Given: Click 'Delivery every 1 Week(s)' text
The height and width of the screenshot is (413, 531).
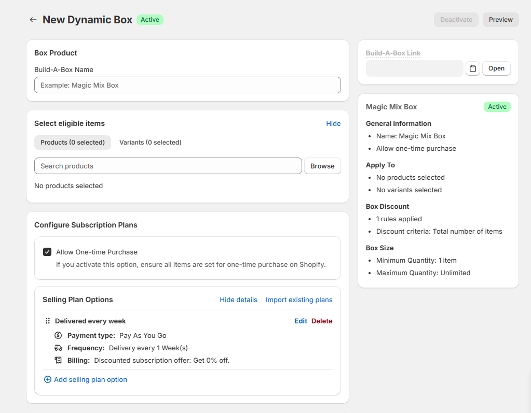Looking at the screenshot, I should [x=148, y=348].
